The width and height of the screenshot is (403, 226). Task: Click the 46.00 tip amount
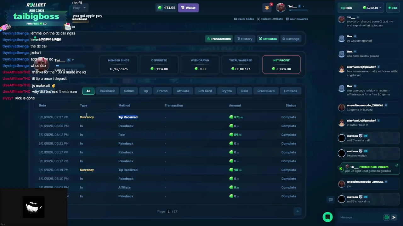(236, 170)
